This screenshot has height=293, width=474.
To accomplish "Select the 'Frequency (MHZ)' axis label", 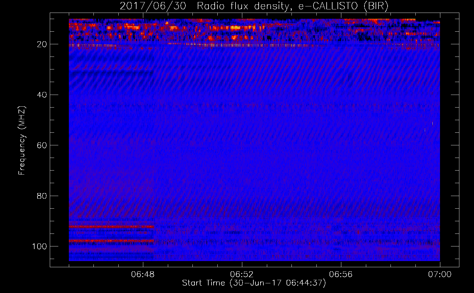I will point(22,140).
